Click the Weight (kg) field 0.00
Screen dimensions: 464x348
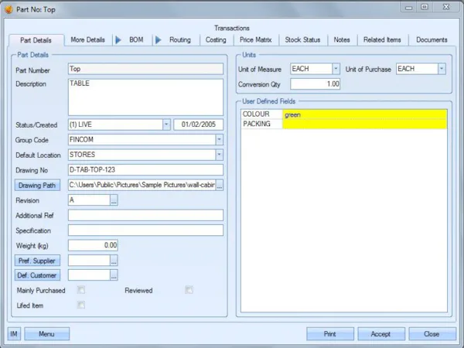click(x=93, y=245)
